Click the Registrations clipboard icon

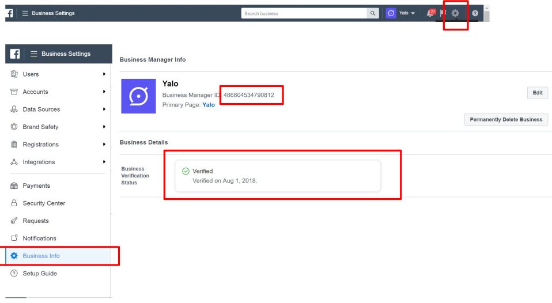(x=14, y=144)
